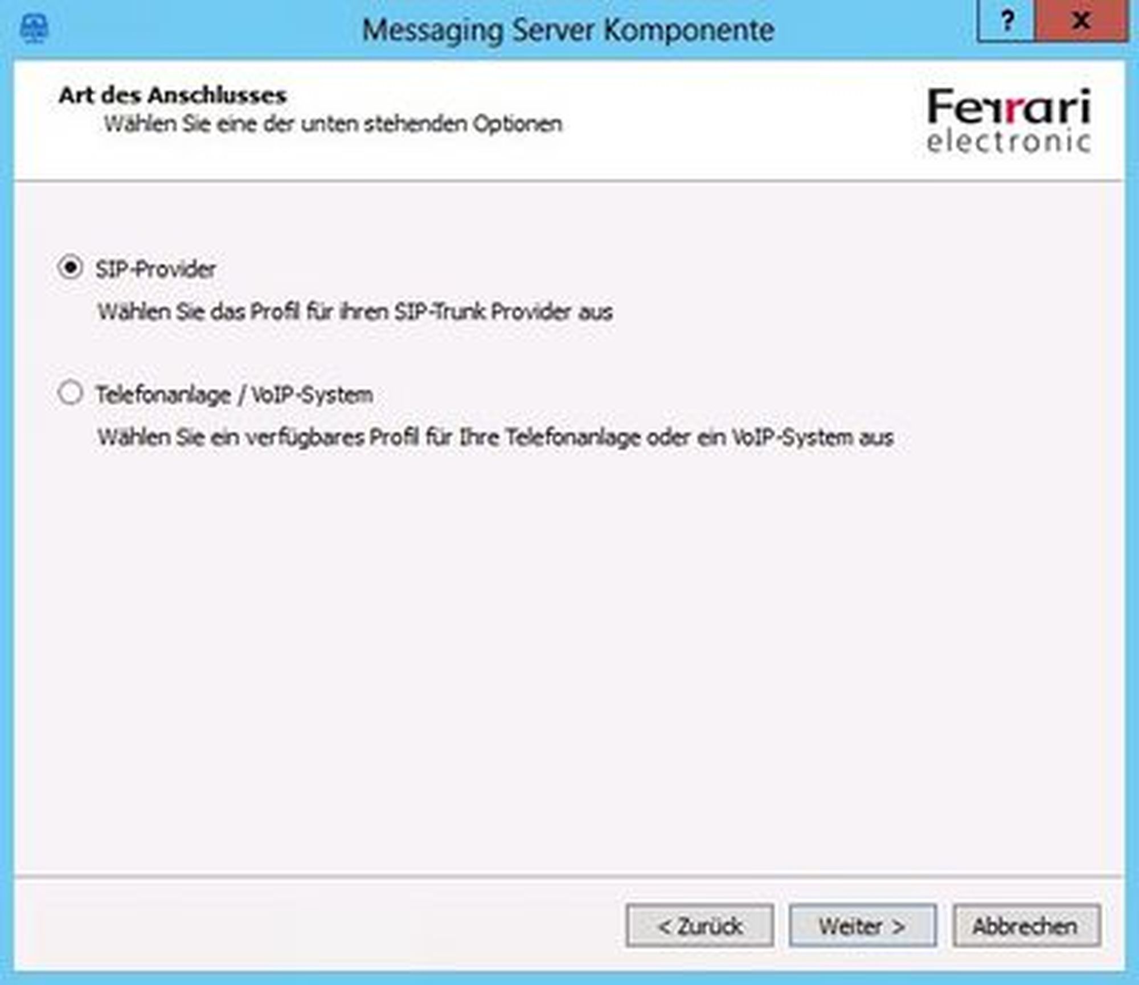This screenshot has width=1139, height=985.
Task: Click the red 'rr' letters in Ferrari logo
Action: coord(1008,108)
